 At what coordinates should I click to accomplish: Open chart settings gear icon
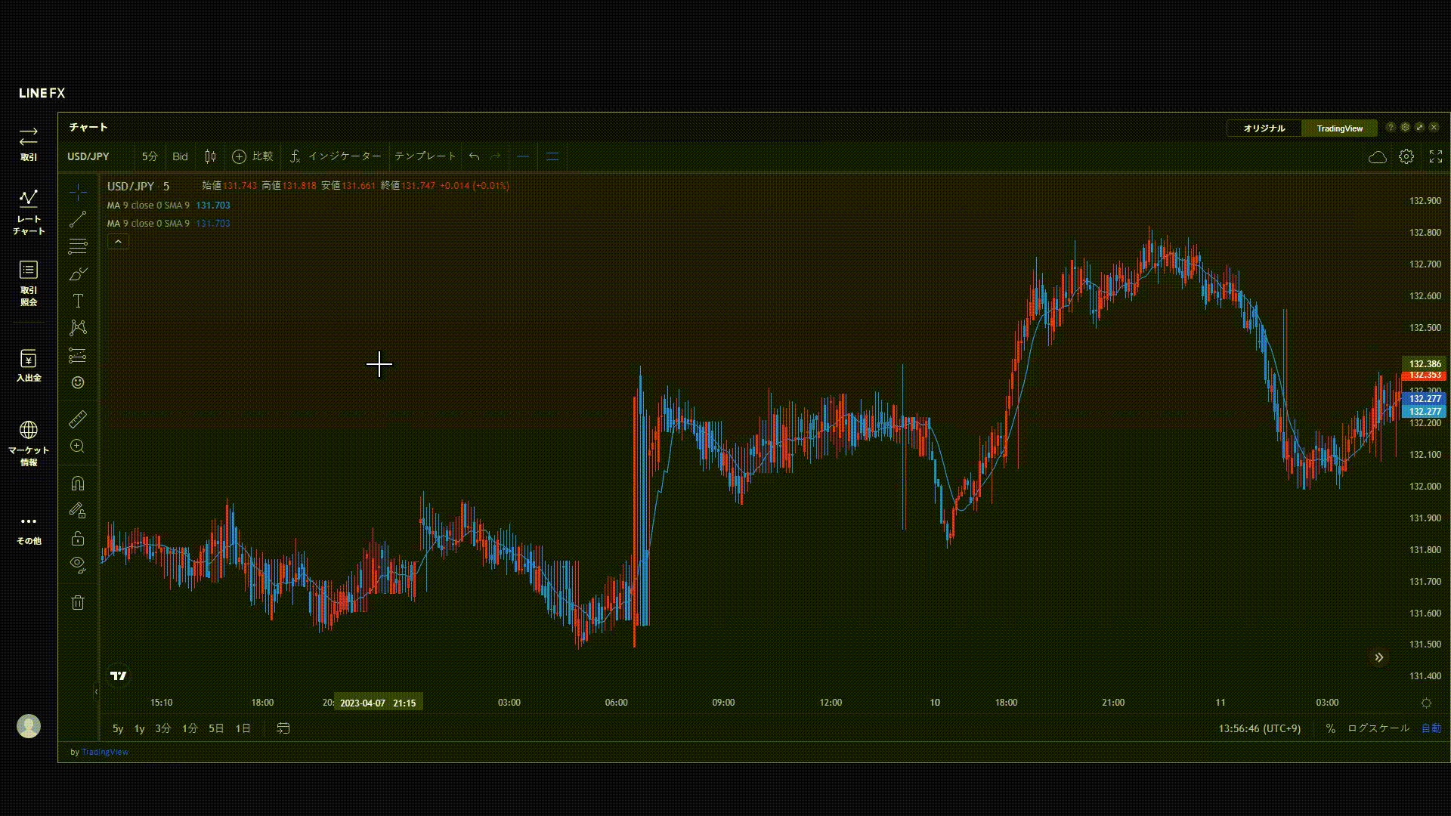coord(1406,156)
